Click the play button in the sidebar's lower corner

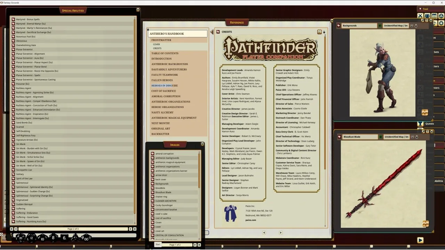pyautogui.click(x=420, y=240)
